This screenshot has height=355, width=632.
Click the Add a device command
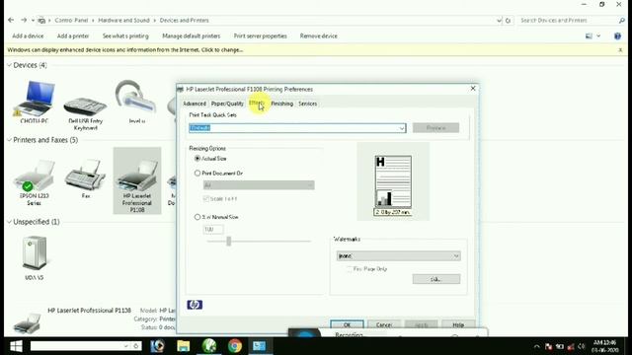click(x=28, y=35)
